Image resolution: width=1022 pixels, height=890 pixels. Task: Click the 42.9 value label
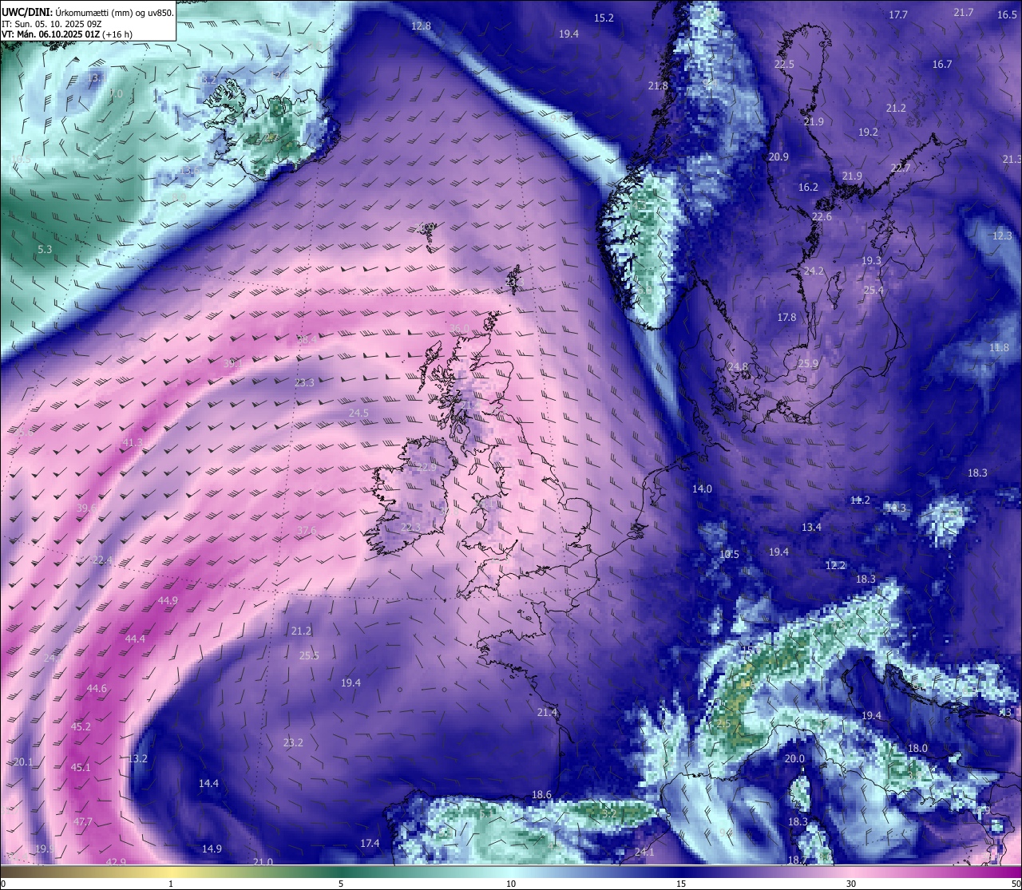(116, 862)
